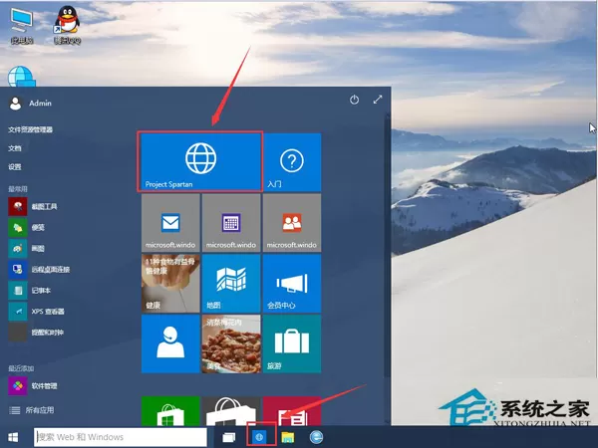Click the 搜索 Web 和 Windows search box
Viewport: 598px width, 448px height.
pyautogui.click(x=121, y=437)
